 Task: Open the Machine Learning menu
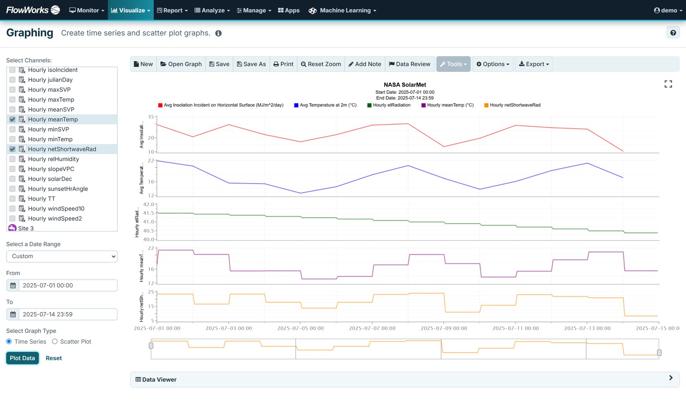[x=342, y=10]
